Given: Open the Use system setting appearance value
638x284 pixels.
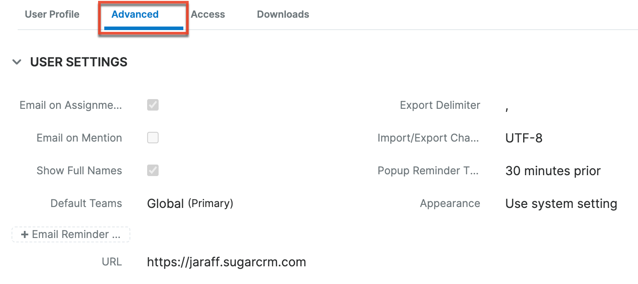Looking at the screenshot, I should (561, 203).
